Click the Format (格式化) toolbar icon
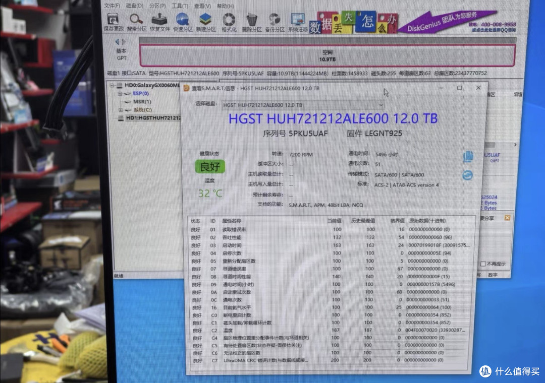 point(229,23)
